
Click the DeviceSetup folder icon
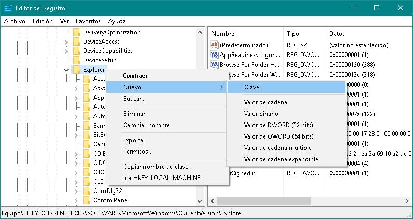pos(76,60)
